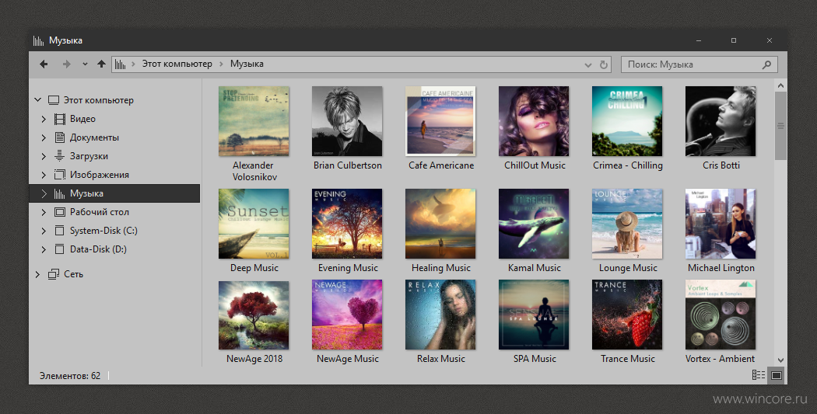Select 'Рабочий стол' label in navigation tree

point(100,212)
